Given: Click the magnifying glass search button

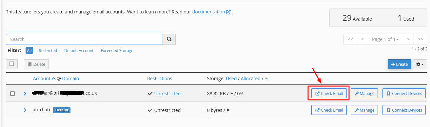Looking at the screenshot, I should click(169, 39).
